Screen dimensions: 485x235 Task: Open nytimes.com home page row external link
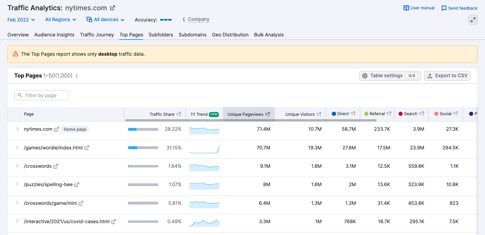tap(57, 129)
